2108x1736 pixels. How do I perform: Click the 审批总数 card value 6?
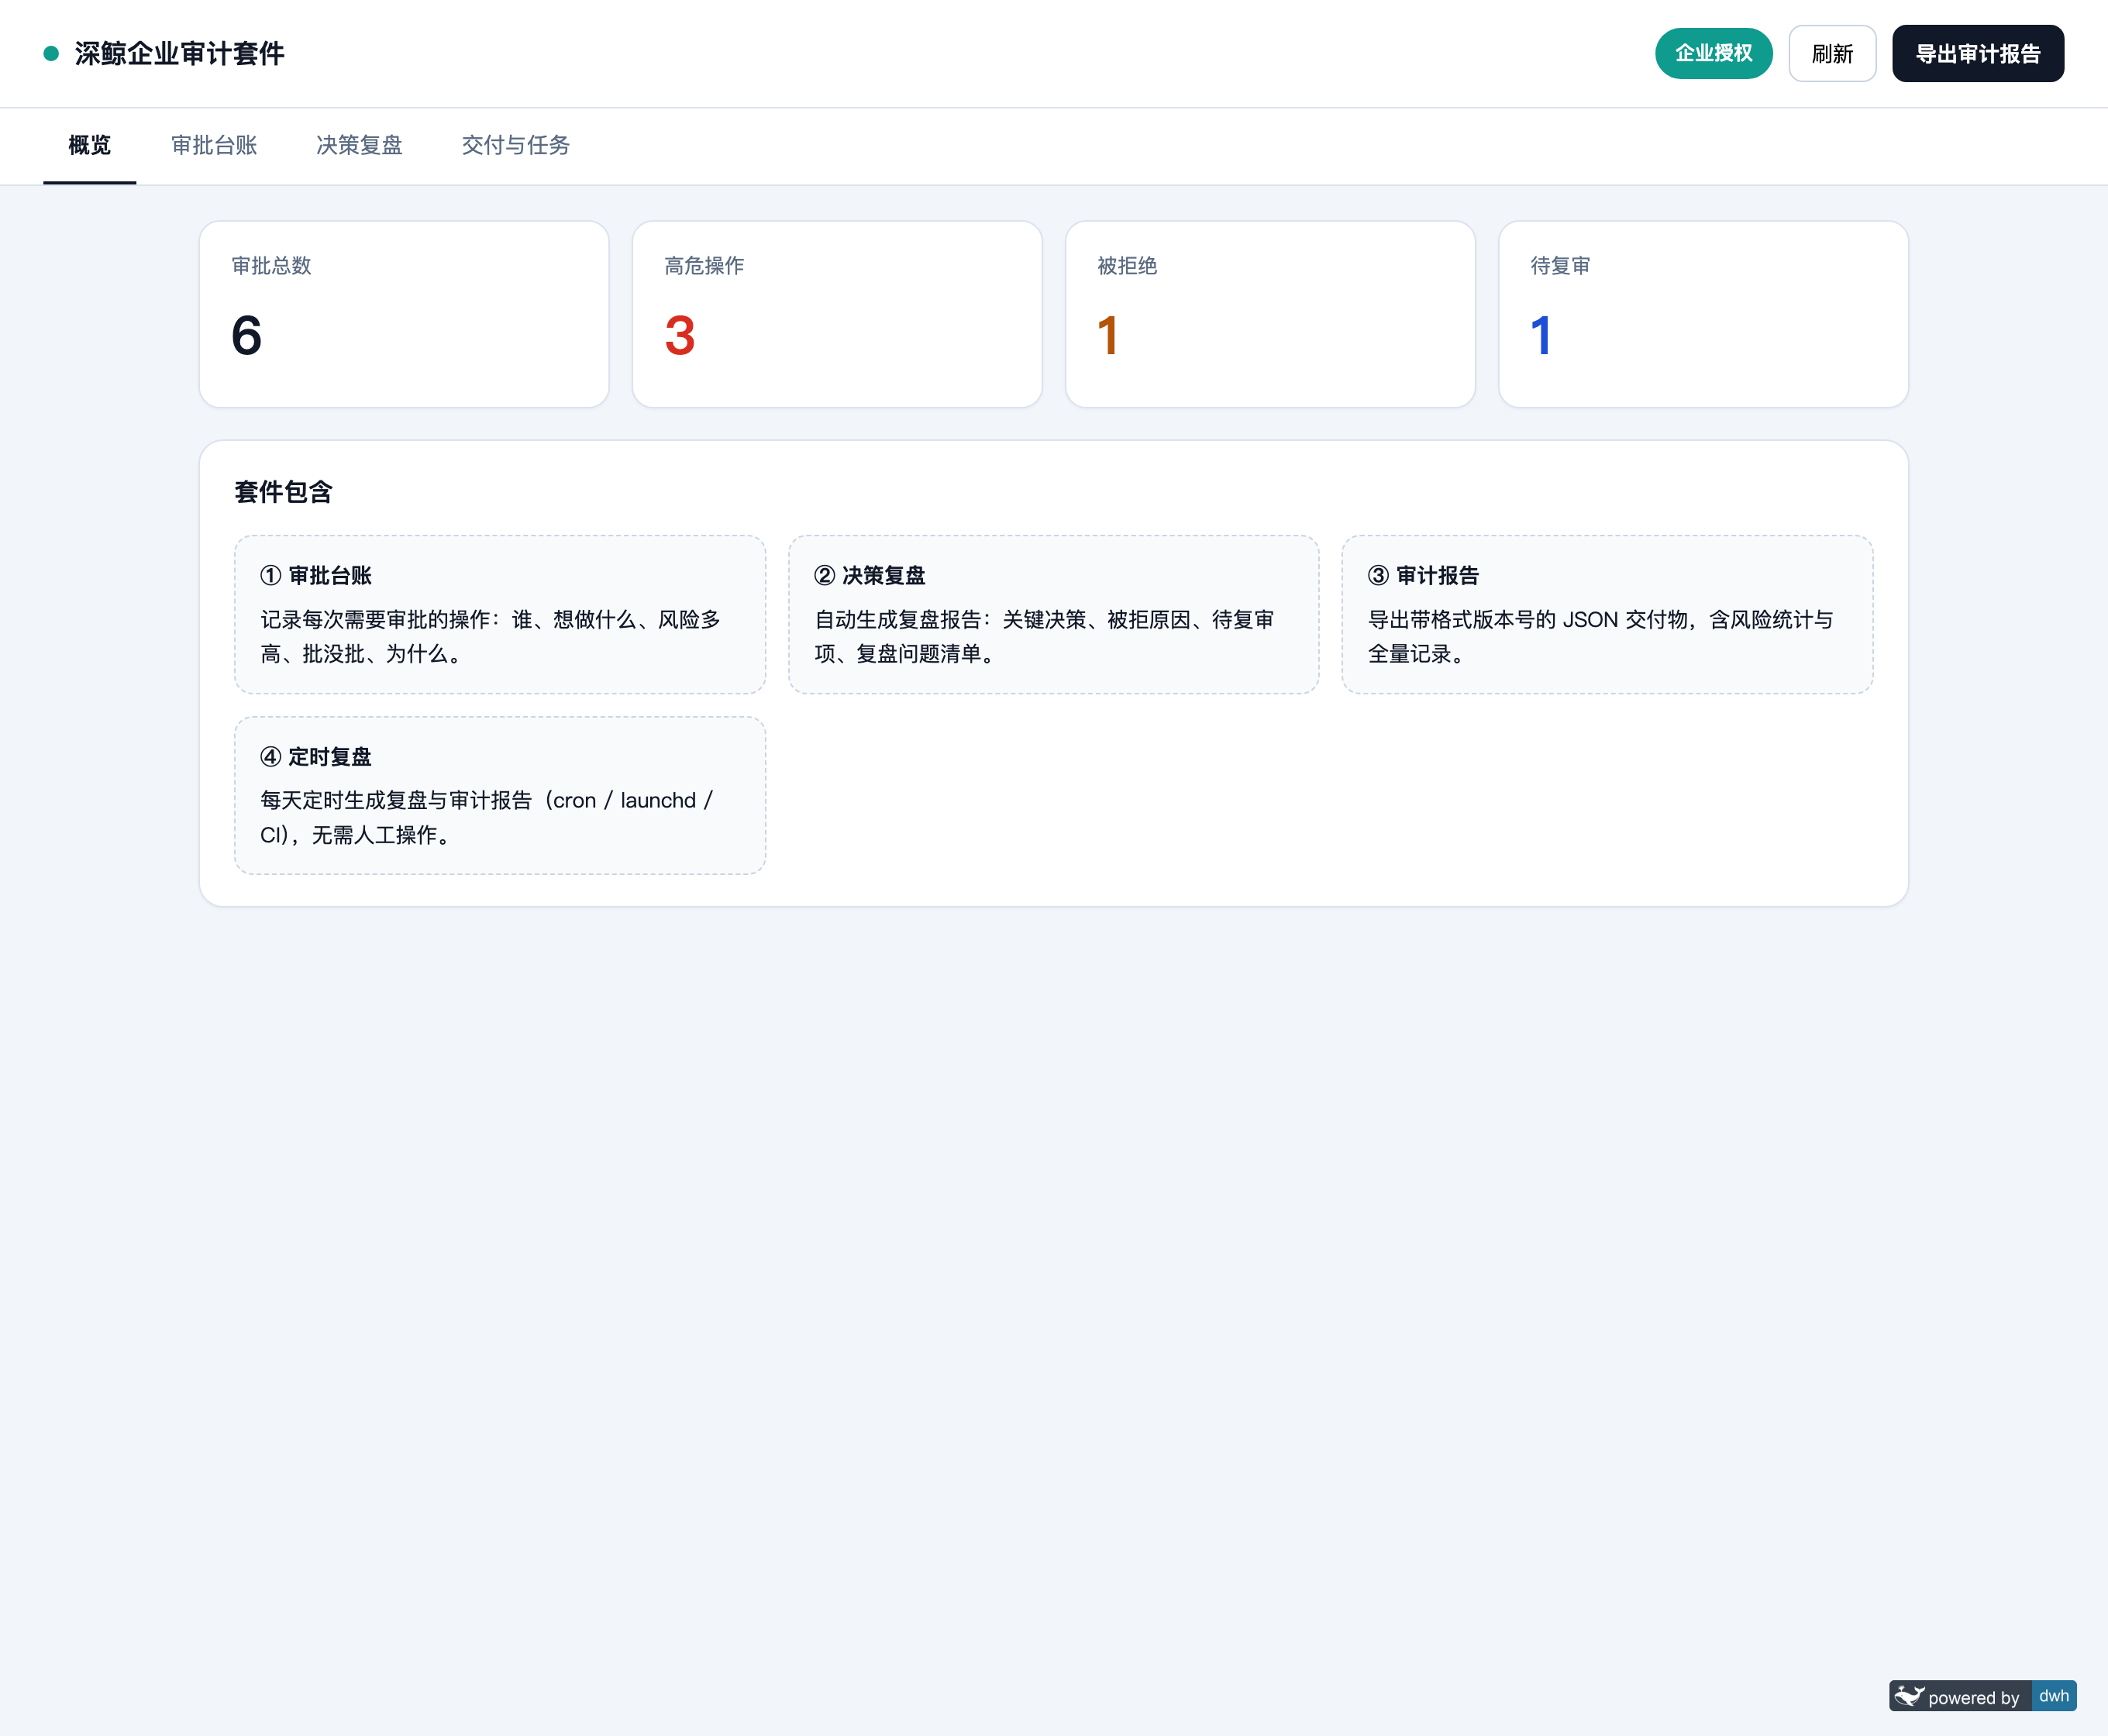pos(247,335)
